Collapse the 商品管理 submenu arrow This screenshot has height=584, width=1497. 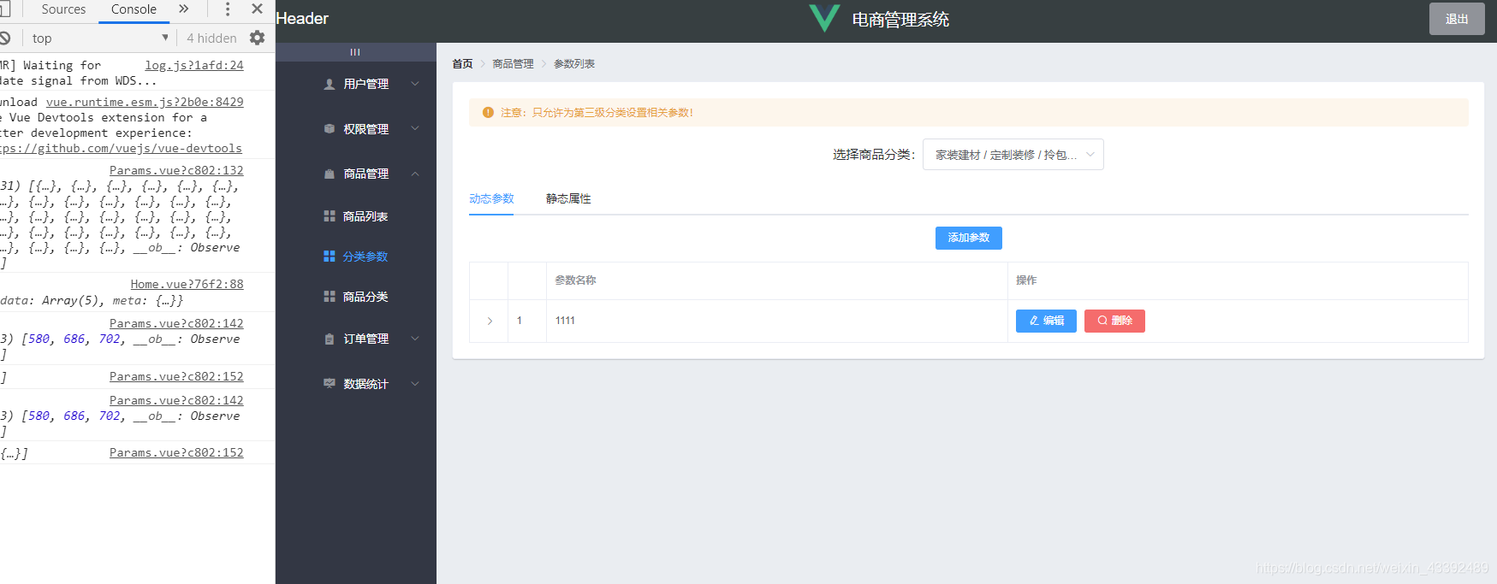click(415, 174)
